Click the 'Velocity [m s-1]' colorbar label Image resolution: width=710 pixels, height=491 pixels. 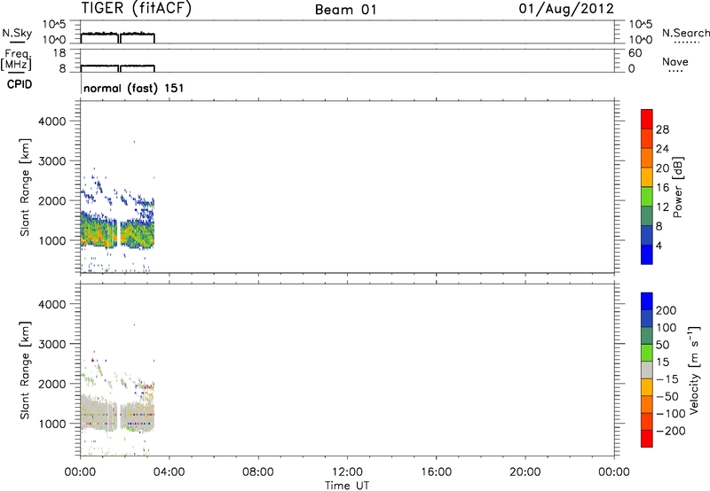[x=693, y=370]
